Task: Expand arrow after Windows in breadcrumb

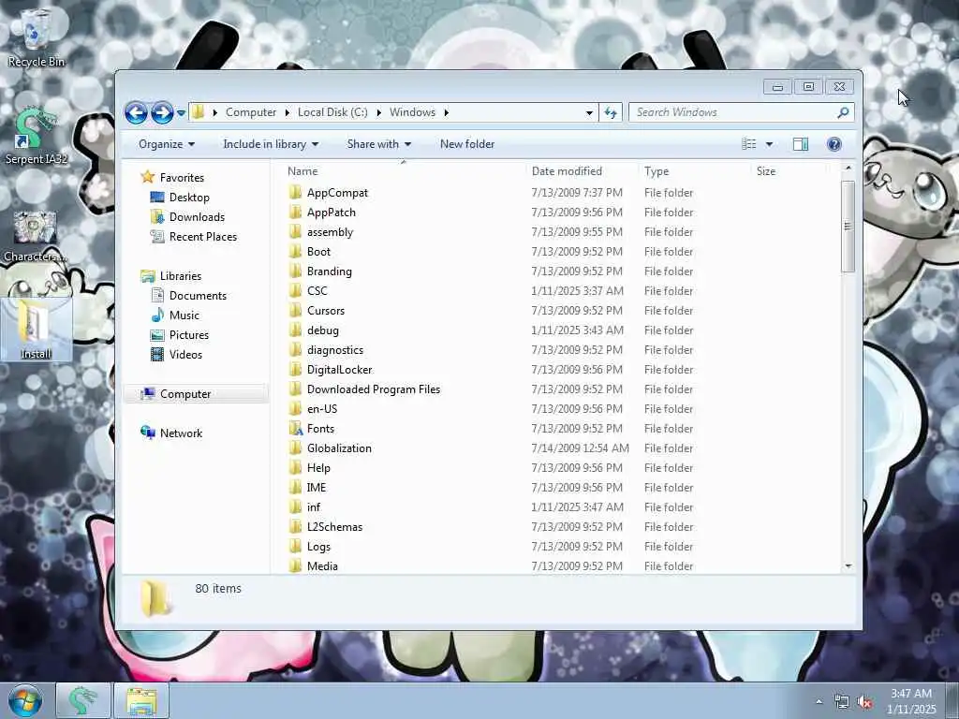Action: tap(447, 112)
